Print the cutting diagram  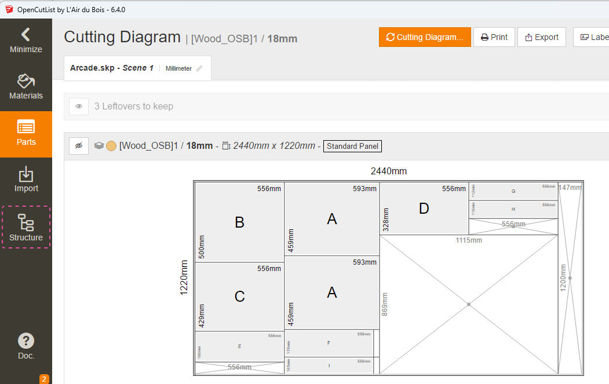[494, 37]
